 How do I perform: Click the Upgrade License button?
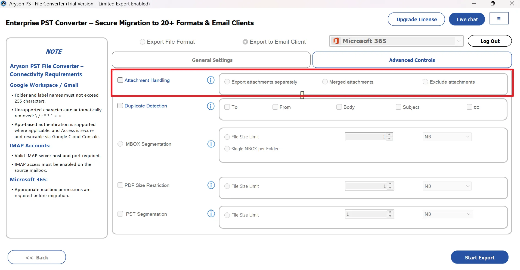coord(416,19)
